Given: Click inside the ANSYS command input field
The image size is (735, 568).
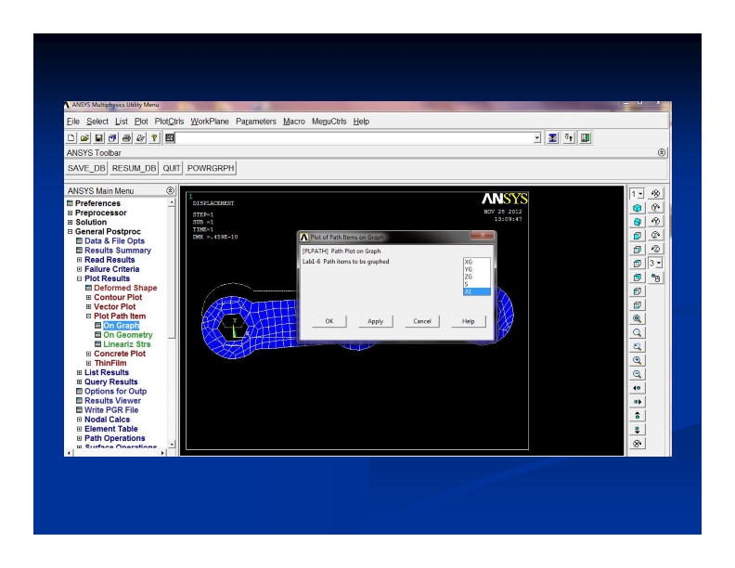Looking at the screenshot, I should coord(355,137).
